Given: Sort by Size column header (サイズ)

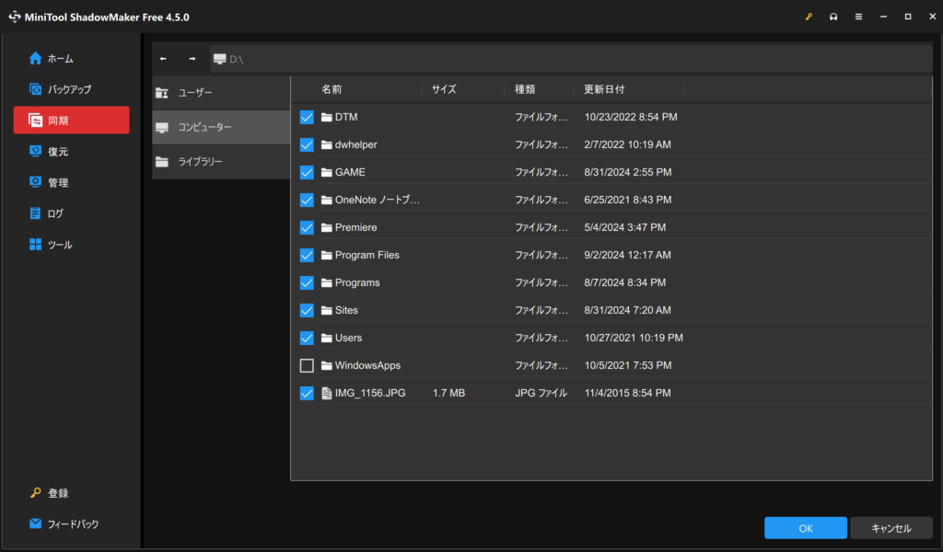Looking at the screenshot, I should (x=444, y=89).
